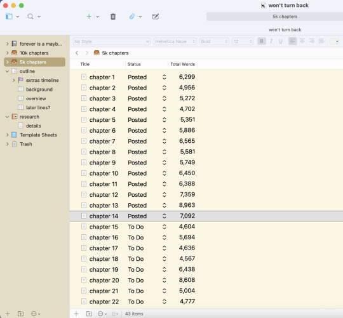This screenshot has width=343, height=318.
Task: Change chapter 15 status via stepper
Action: pos(165,227)
